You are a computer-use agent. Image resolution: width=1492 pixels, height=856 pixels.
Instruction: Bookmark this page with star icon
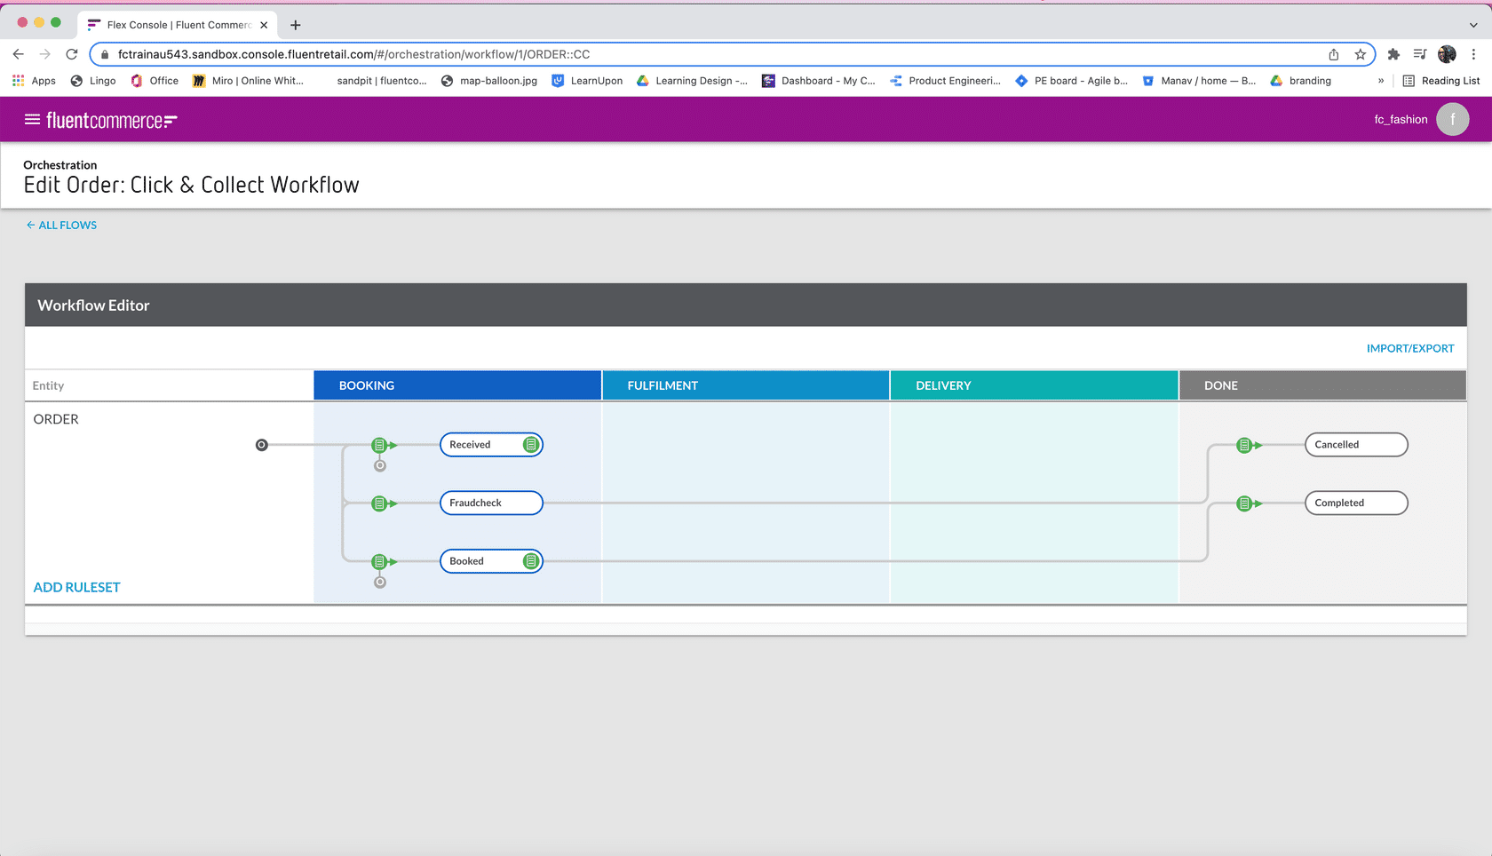point(1360,54)
